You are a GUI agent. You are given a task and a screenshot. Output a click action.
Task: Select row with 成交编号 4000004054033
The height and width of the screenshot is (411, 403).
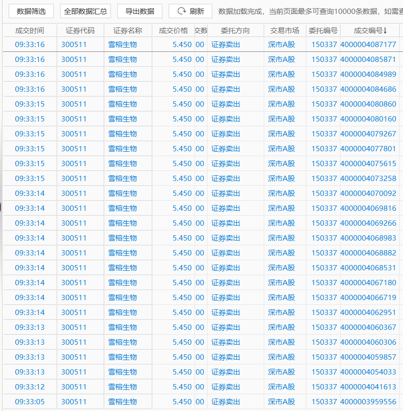(x=201, y=372)
